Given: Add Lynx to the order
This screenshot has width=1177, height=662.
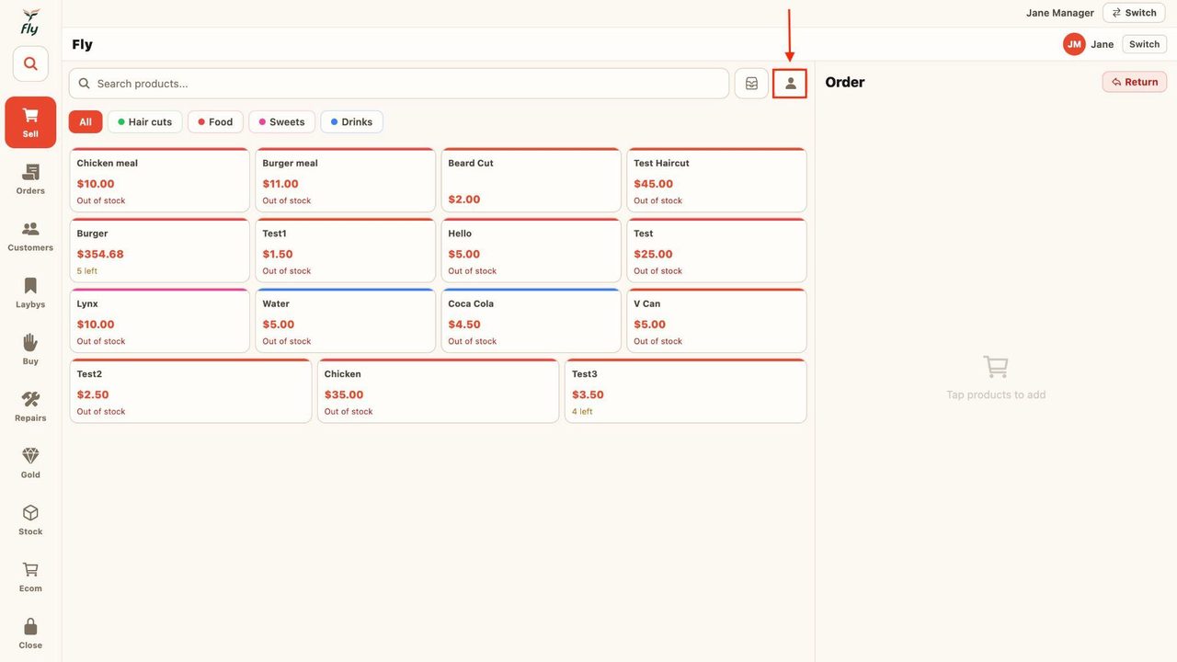Looking at the screenshot, I should tap(160, 321).
